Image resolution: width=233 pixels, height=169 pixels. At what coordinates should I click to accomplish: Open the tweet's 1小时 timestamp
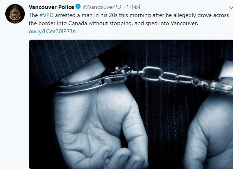pyautogui.click(x=133, y=7)
